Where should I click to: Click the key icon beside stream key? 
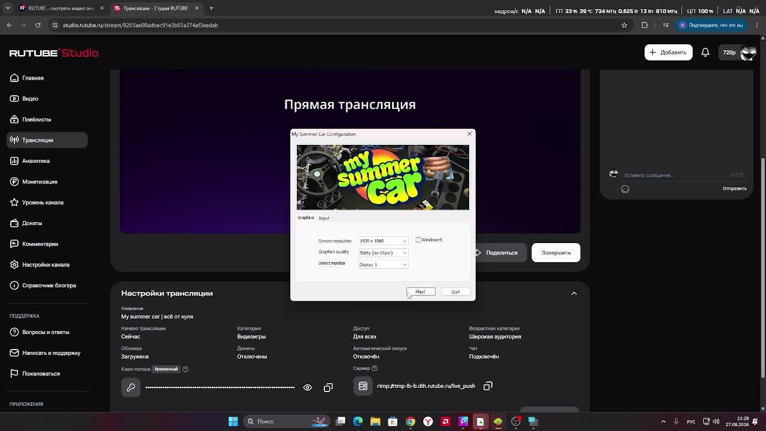(131, 387)
